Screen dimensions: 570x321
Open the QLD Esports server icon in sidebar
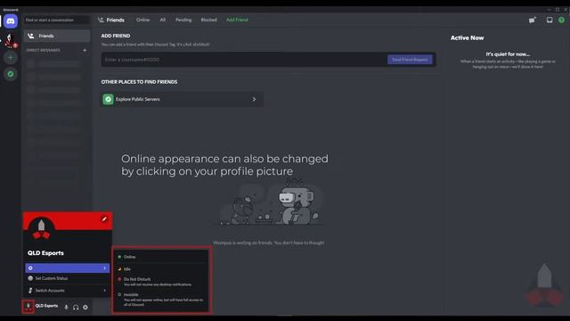click(x=10, y=40)
